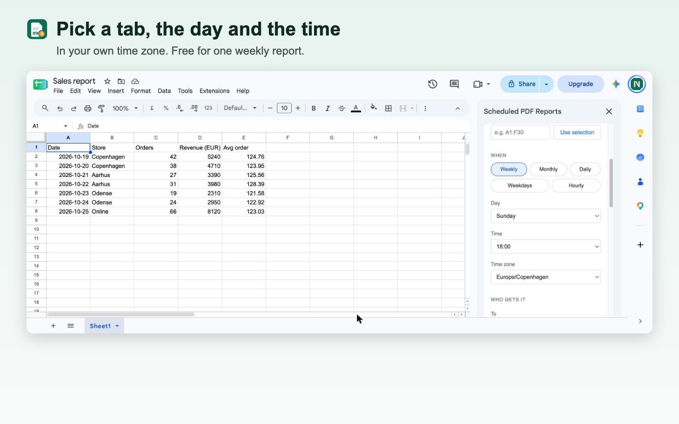This screenshot has width=679, height=424.
Task: Open the File menu
Action: click(58, 91)
